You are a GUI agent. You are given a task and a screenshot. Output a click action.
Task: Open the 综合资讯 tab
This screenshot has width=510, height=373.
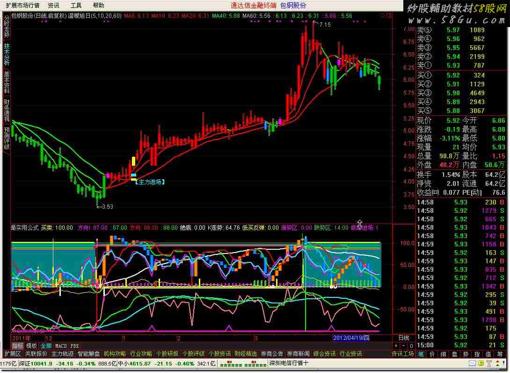pos(324,354)
